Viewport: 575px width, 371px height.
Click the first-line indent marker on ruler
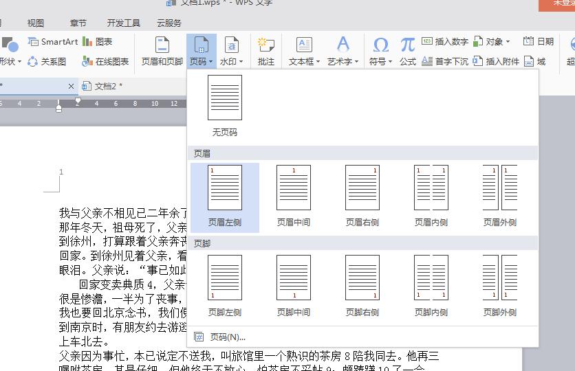78,100
